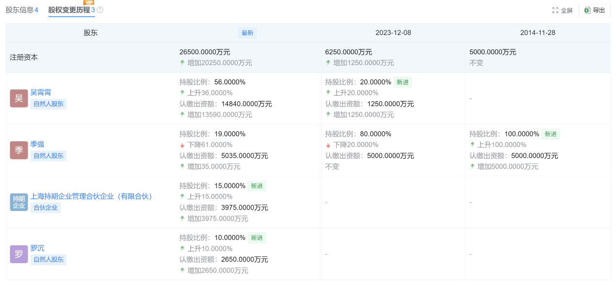Click the 合伙企业 tag label
The width and height of the screenshot is (616, 286).
coord(45,208)
